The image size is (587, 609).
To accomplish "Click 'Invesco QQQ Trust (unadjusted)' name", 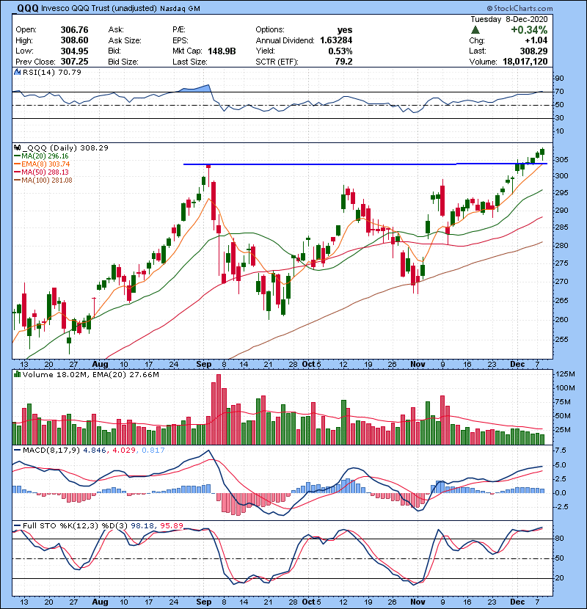I will 98,9.
